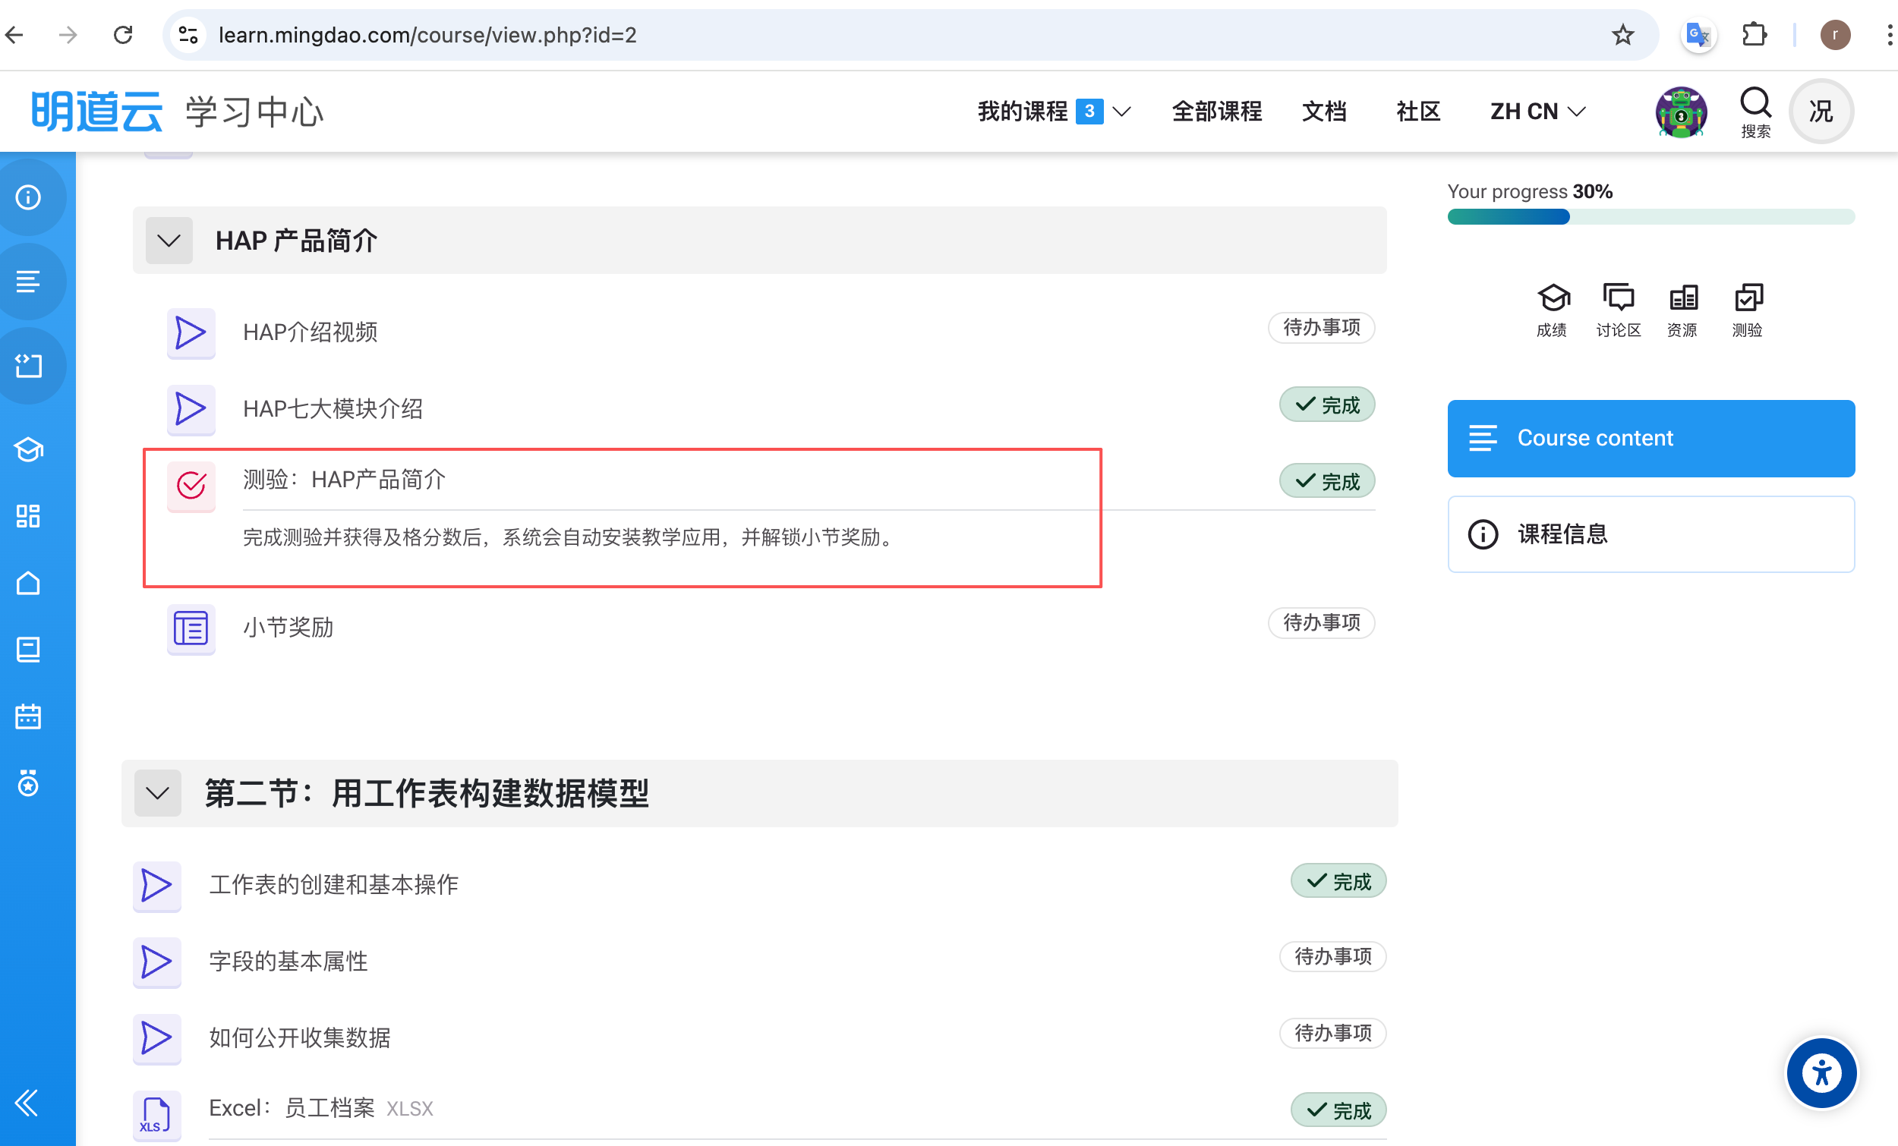Click the calendar icon in left sidebar
Viewport: 1898px width, 1146px height.
pyautogui.click(x=29, y=716)
